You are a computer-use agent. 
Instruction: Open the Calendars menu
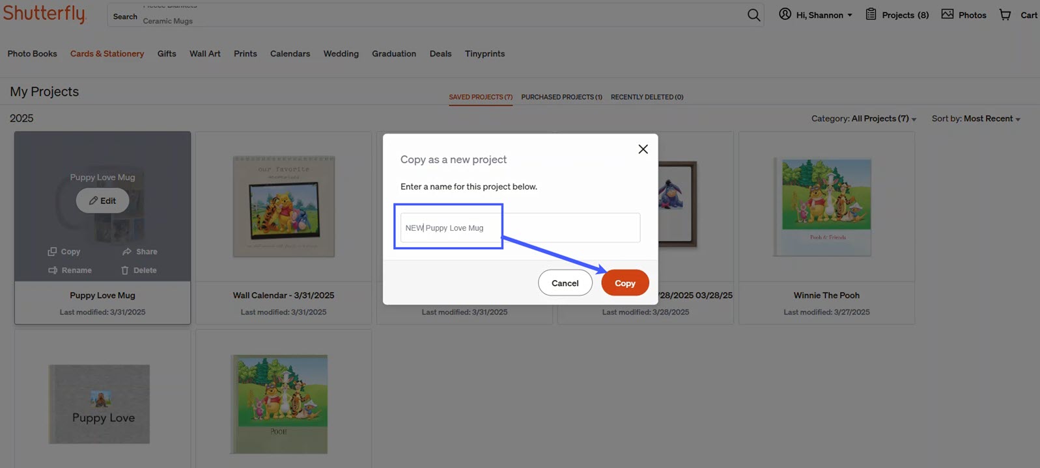[x=290, y=54]
